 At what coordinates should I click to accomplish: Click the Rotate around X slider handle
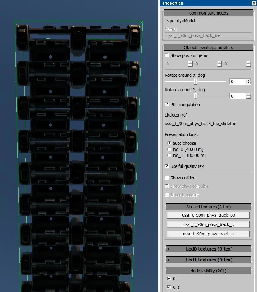click(195, 81)
